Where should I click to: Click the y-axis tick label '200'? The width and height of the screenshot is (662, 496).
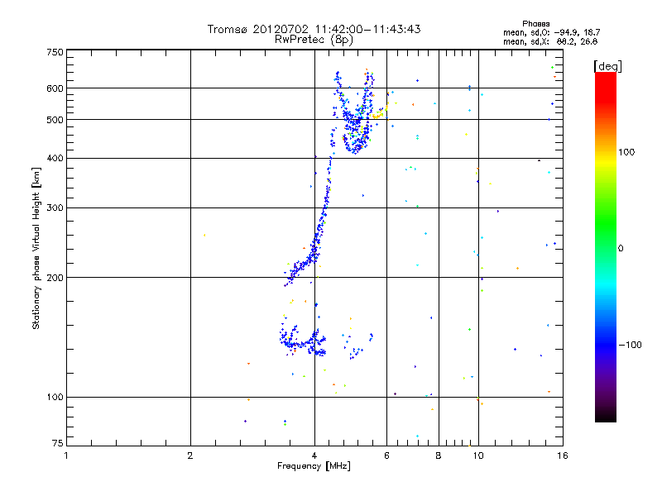tap(55, 278)
